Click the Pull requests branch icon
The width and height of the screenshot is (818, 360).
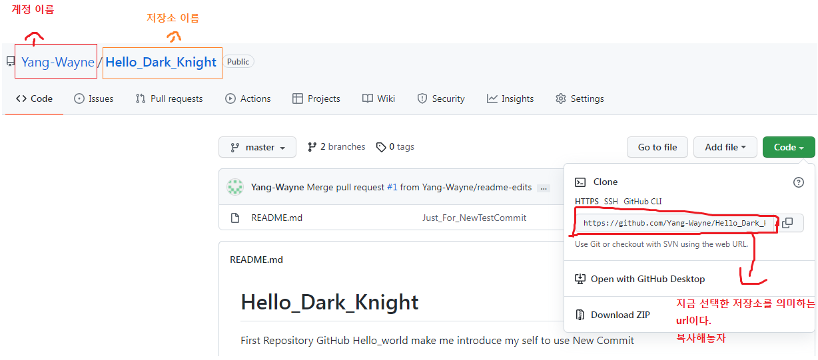coord(141,98)
